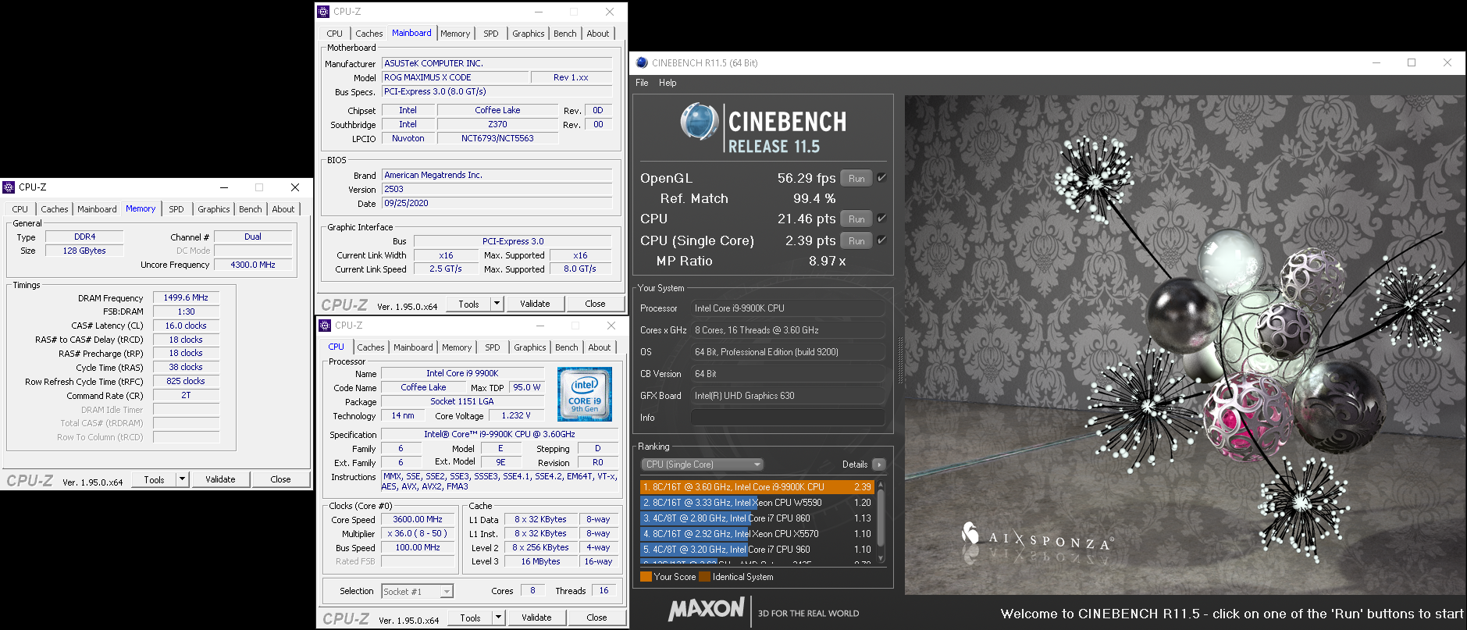Click the Core Voltage value 1.232 V

(x=516, y=415)
